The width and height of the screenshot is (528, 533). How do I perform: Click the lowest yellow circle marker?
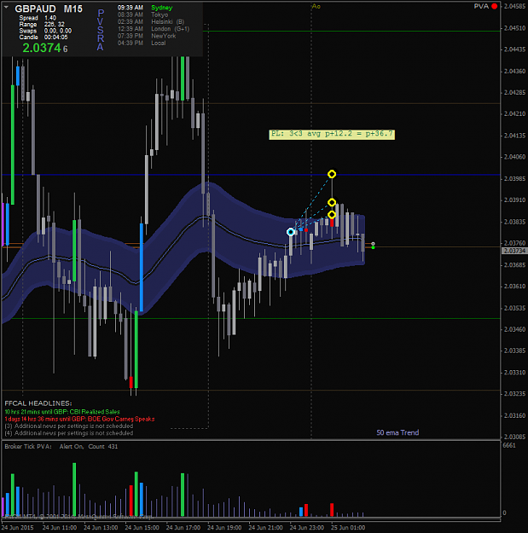[332, 215]
